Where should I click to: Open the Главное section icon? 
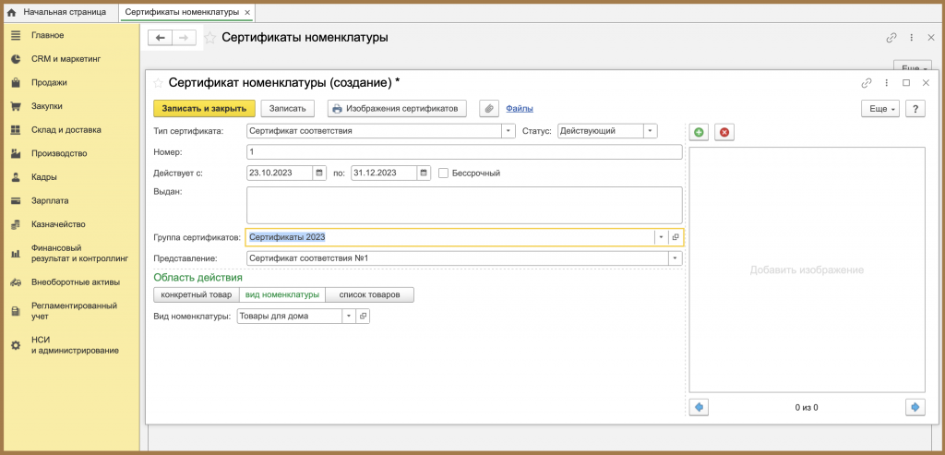(x=17, y=36)
